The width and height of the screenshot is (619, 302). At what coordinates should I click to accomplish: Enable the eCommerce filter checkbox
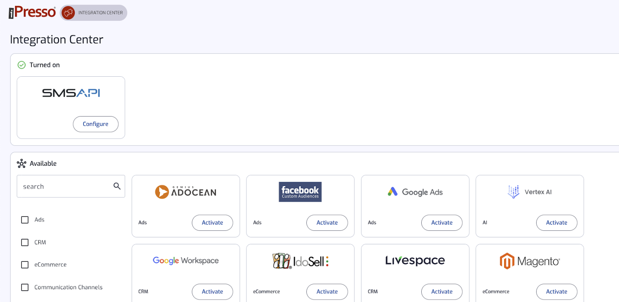click(25, 265)
